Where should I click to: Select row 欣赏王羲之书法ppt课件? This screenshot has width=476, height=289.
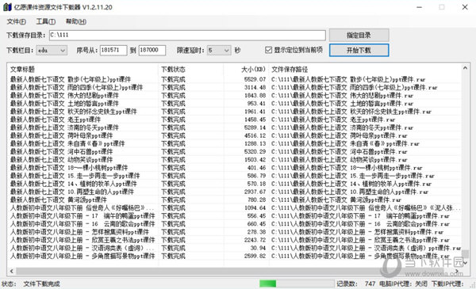(234, 240)
